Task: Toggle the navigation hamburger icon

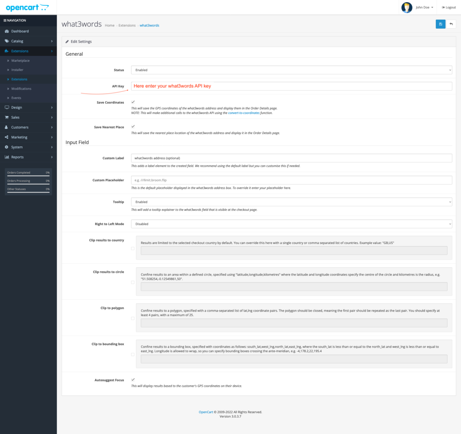Action: coord(5,20)
